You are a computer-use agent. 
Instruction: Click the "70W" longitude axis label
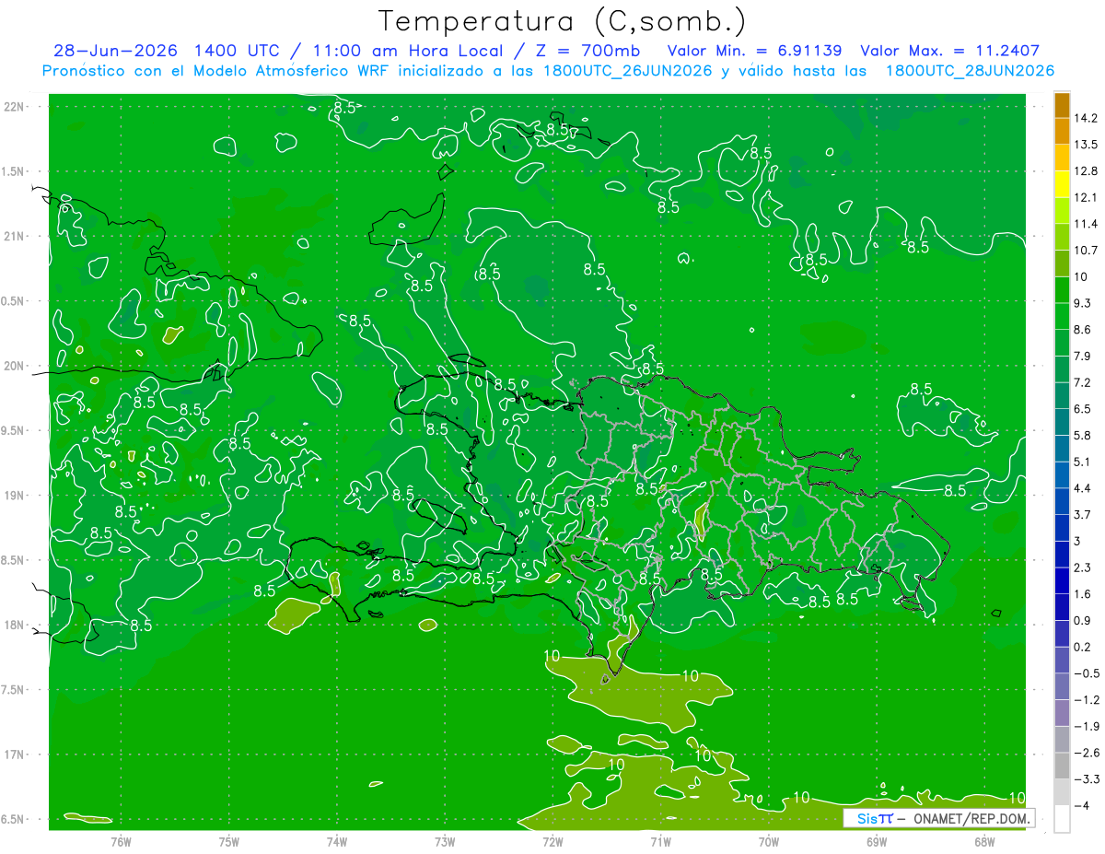769,841
